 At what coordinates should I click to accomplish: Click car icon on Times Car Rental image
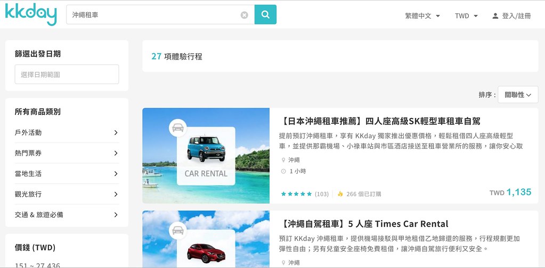point(177,230)
